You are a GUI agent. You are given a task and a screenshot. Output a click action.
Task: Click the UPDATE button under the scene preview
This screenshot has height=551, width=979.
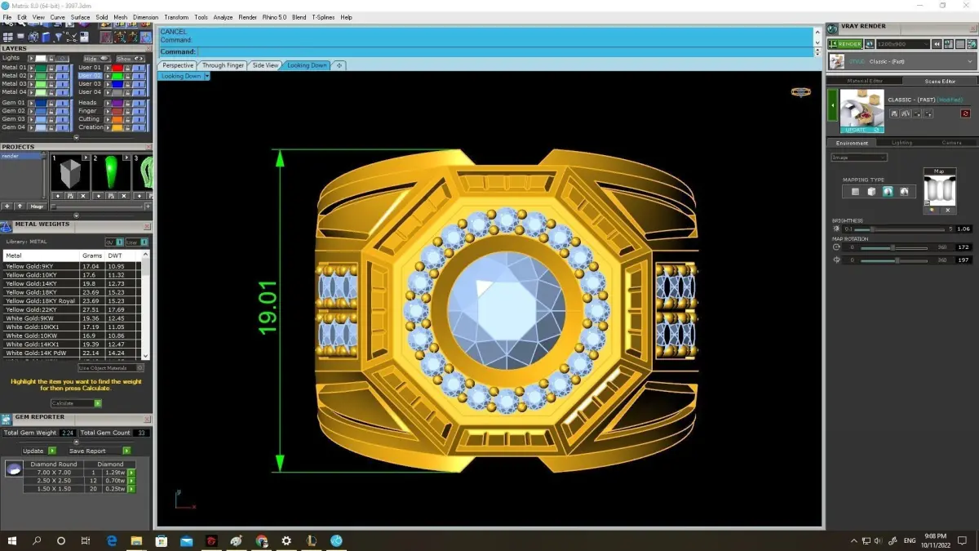[862, 129]
